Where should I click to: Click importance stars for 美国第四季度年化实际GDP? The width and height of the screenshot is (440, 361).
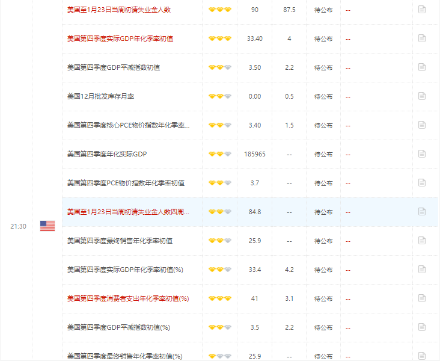[x=219, y=154]
